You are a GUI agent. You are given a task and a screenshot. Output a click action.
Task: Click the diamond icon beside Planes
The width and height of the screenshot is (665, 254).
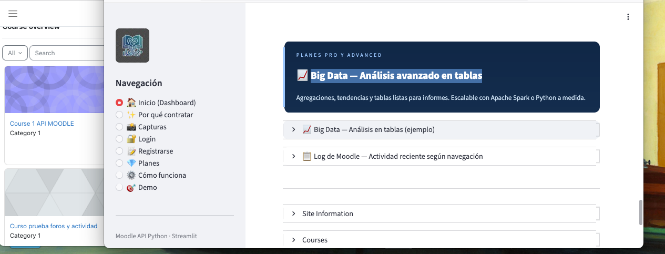click(x=131, y=163)
